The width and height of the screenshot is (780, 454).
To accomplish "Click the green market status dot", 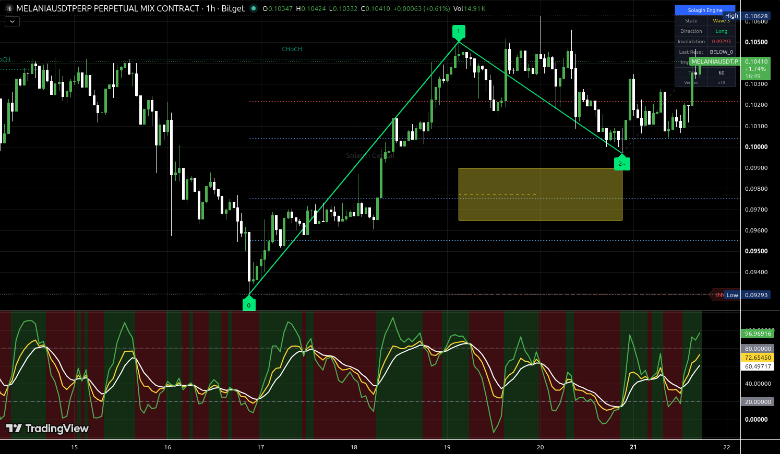I will pos(254,8).
